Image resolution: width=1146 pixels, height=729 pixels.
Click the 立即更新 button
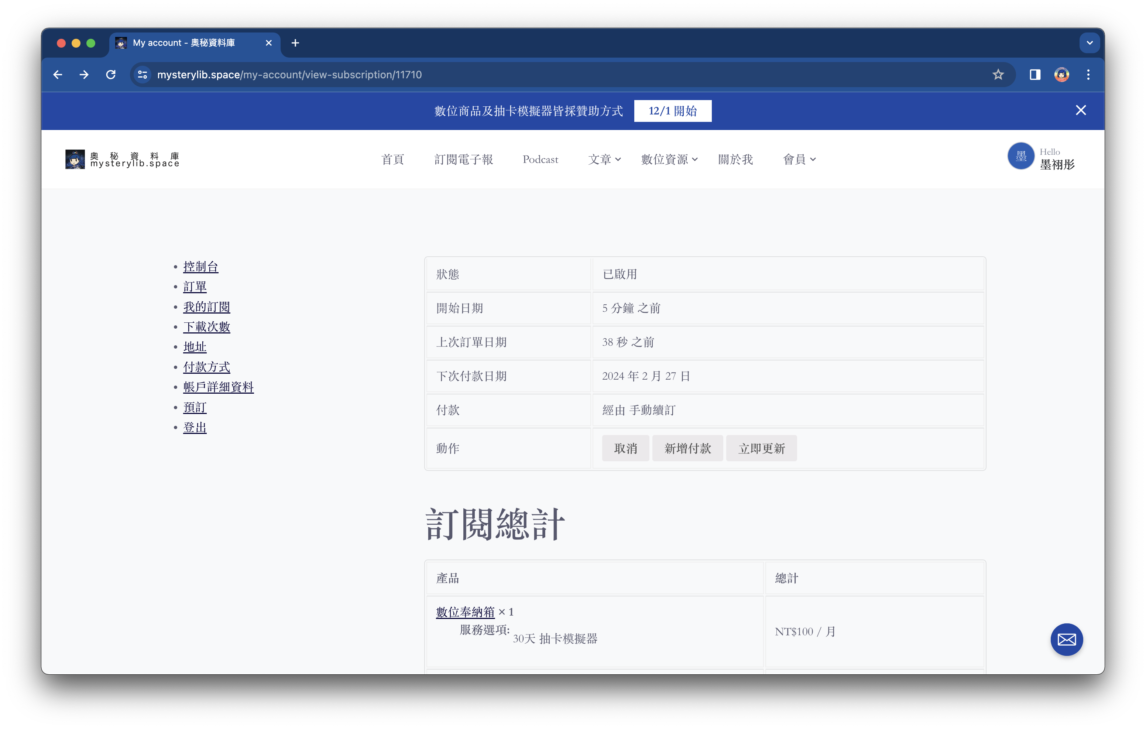click(761, 448)
